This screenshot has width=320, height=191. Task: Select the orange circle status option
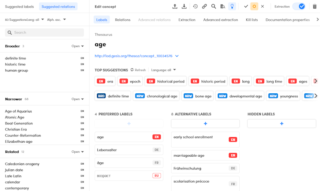click(254, 6)
